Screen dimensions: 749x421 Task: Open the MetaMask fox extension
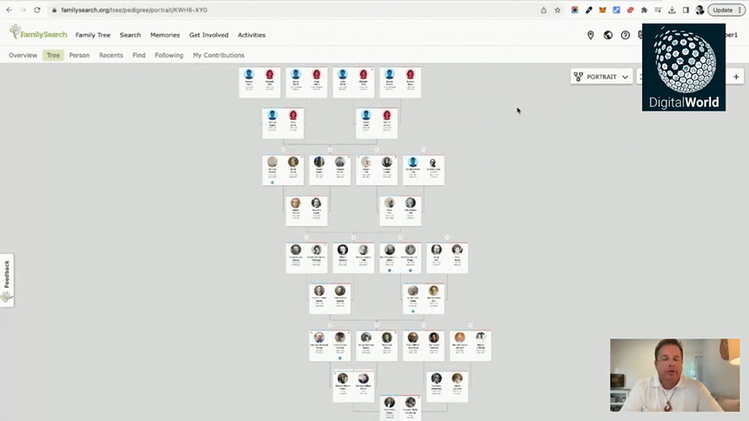pyautogui.click(x=603, y=10)
